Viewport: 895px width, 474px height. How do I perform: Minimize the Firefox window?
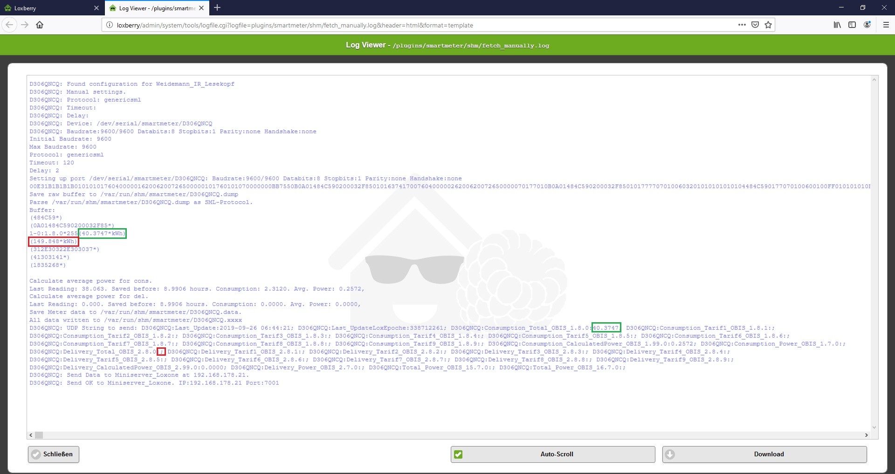coord(841,7)
